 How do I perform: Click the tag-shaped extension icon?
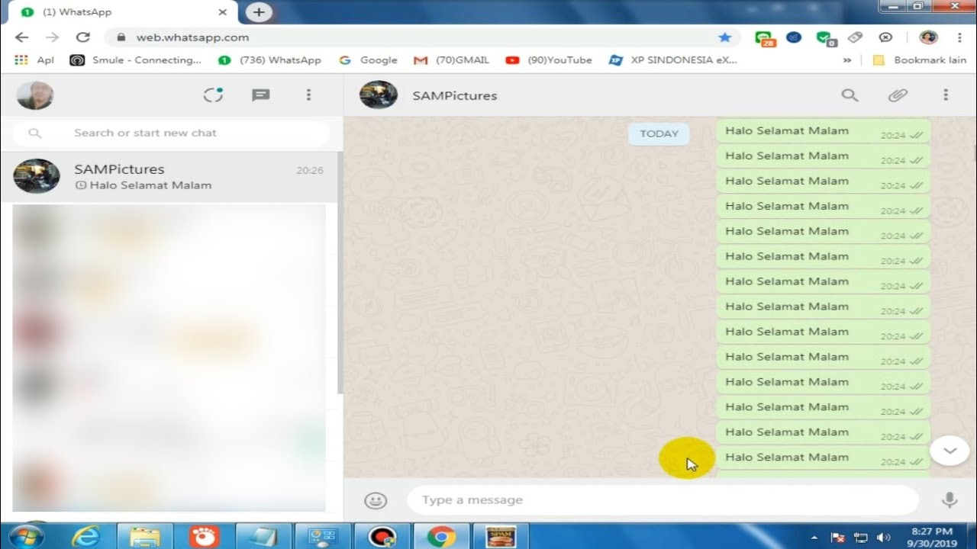855,37
